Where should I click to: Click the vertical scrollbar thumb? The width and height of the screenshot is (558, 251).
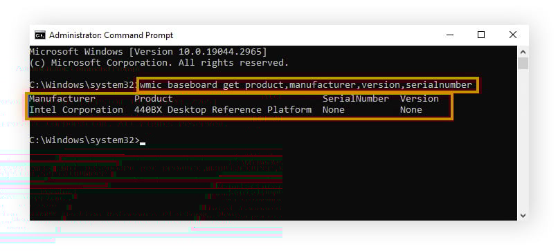tap(523, 64)
